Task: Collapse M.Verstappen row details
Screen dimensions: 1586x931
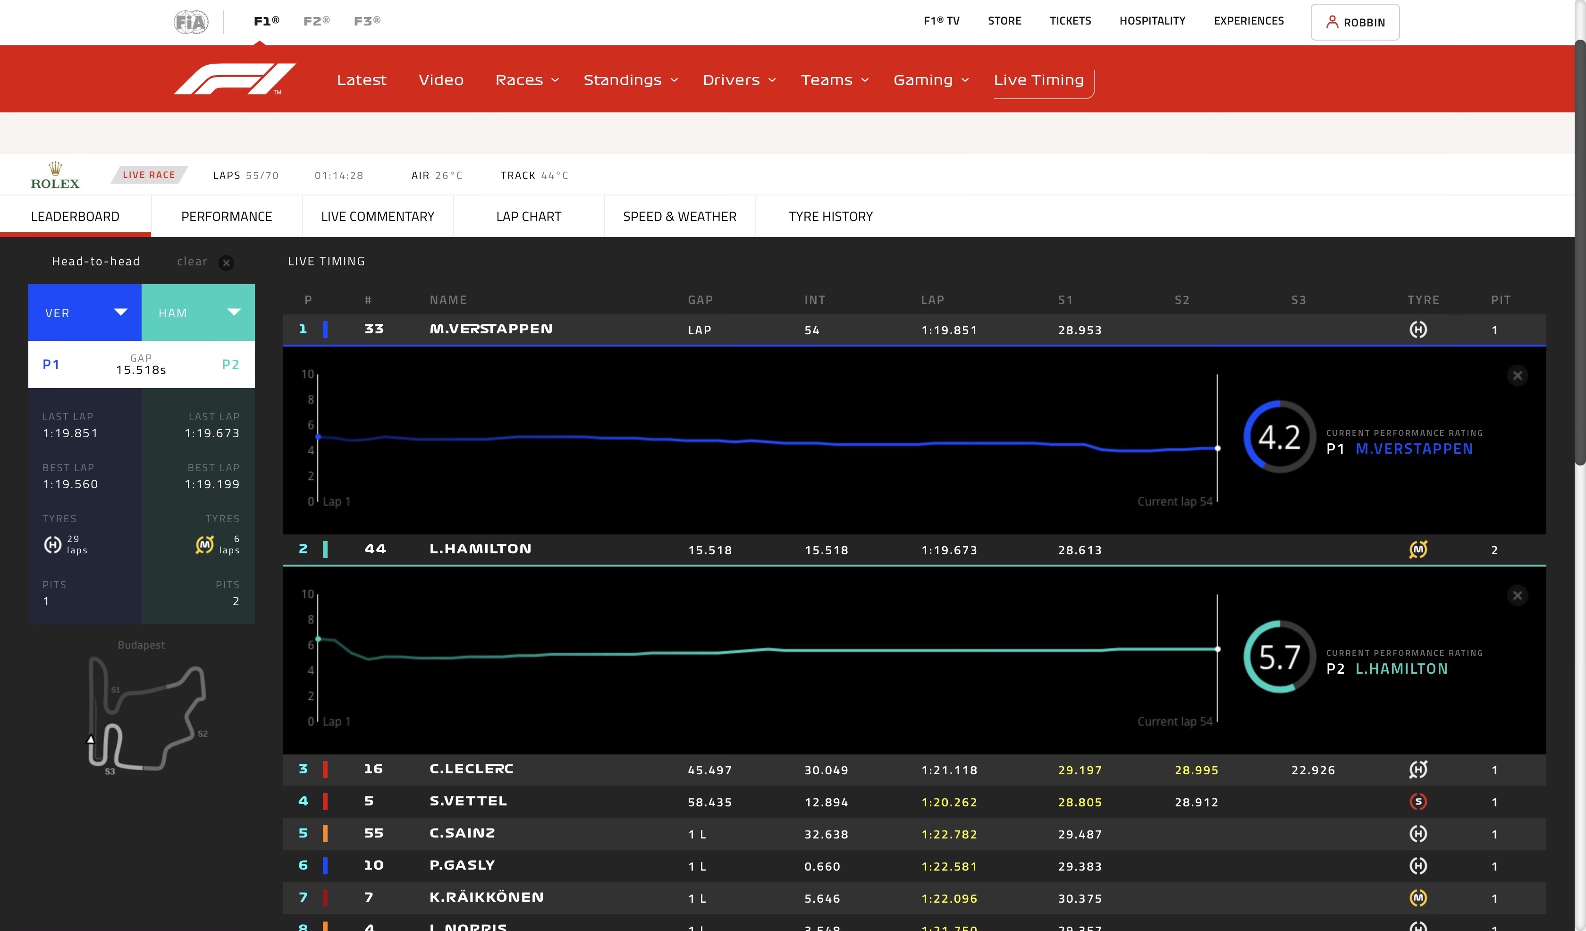Action: [x=914, y=329]
